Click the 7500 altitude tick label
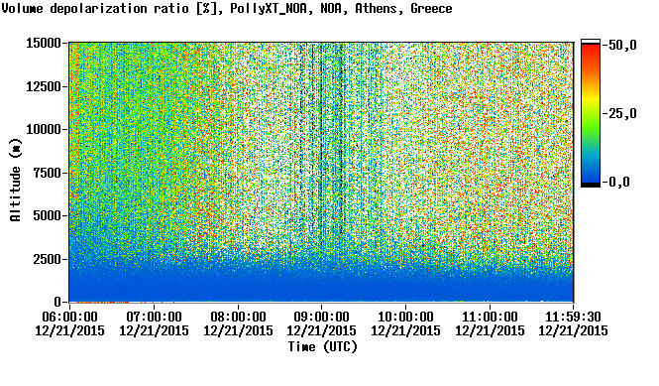This screenshot has height=386, width=659. (x=47, y=173)
